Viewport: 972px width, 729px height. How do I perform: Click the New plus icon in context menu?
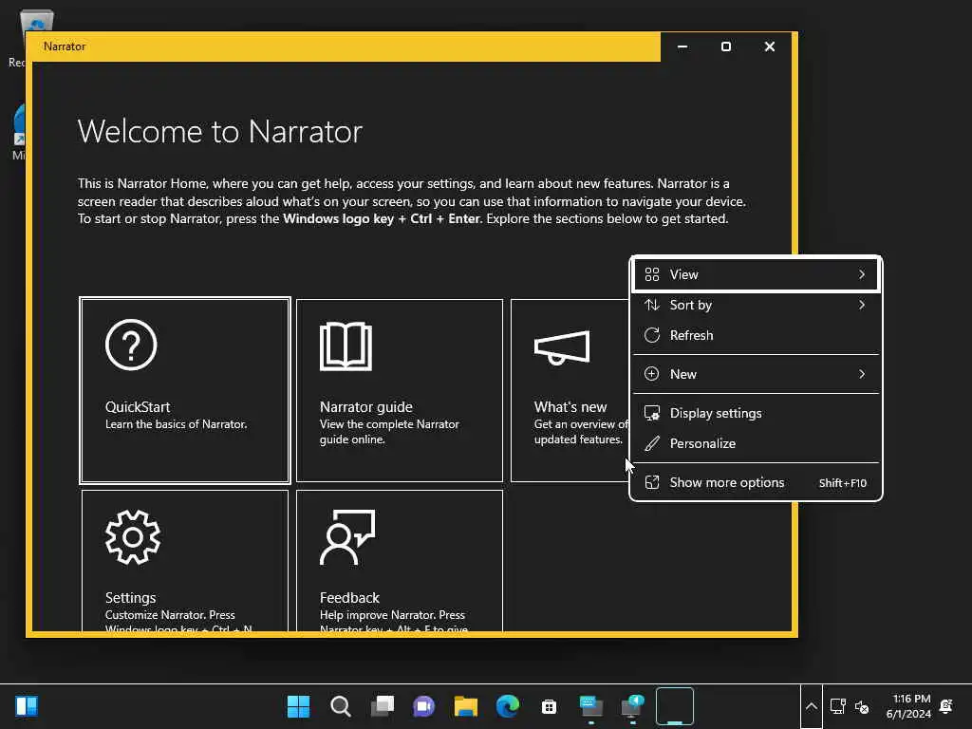651,374
